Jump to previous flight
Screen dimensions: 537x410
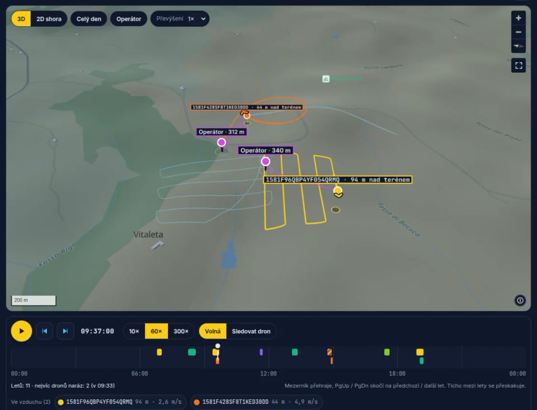tap(45, 331)
